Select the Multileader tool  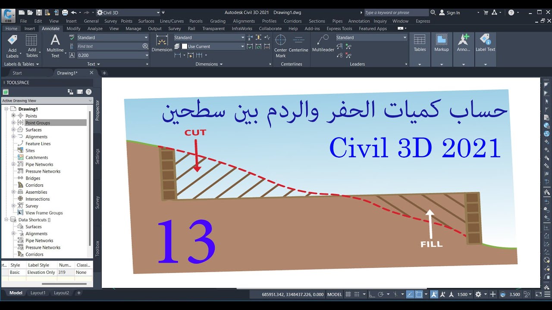pyautogui.click(x=323, y=43)
